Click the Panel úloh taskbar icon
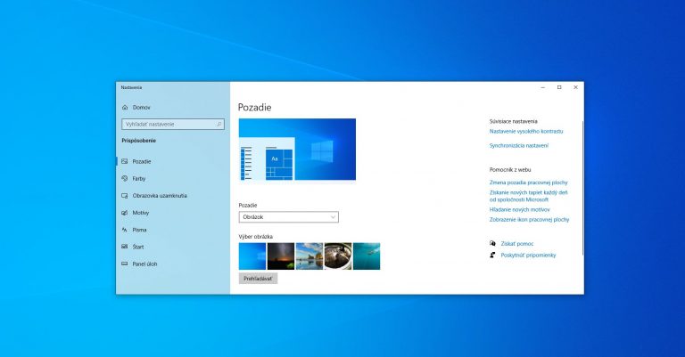The image size is (685, 357). tap(124, 264)
